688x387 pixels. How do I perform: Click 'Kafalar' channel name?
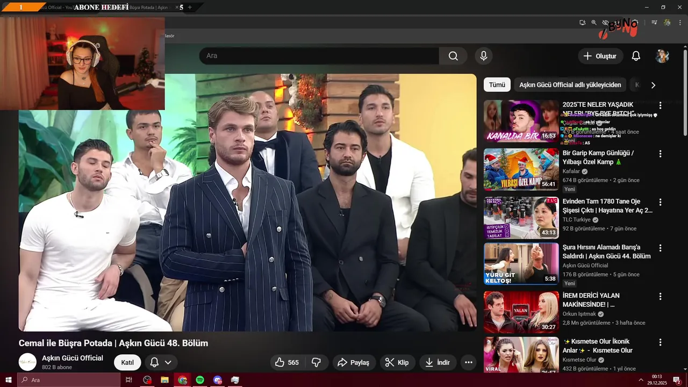click(x=571, y=171)
